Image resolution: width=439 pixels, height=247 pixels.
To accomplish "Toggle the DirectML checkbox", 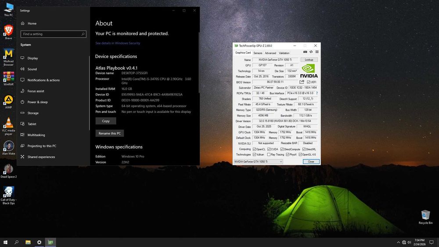I will (x=304, y=149).
